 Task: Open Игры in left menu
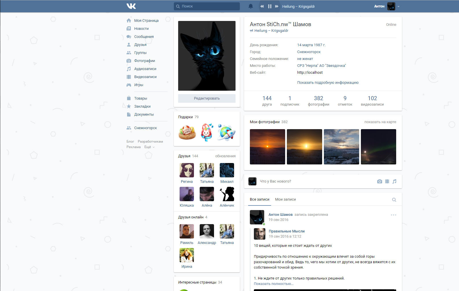pyautogui.click(x=139, y=85)
